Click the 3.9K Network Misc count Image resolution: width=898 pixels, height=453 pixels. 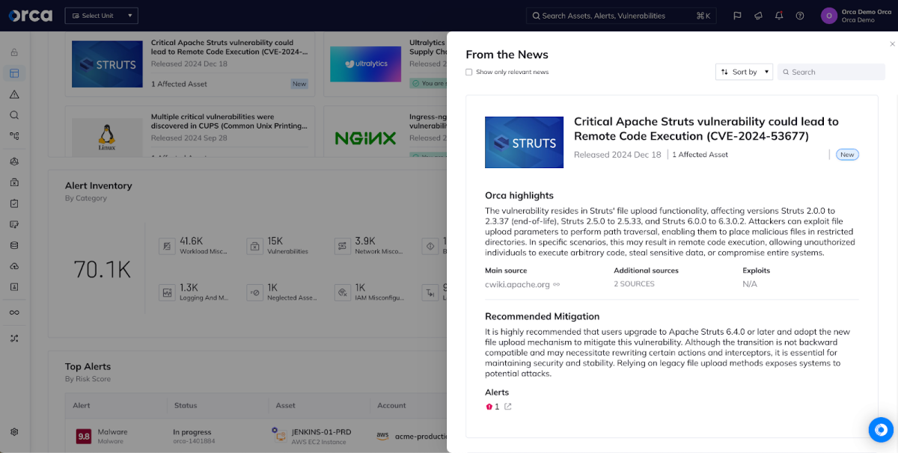point(365,241)
